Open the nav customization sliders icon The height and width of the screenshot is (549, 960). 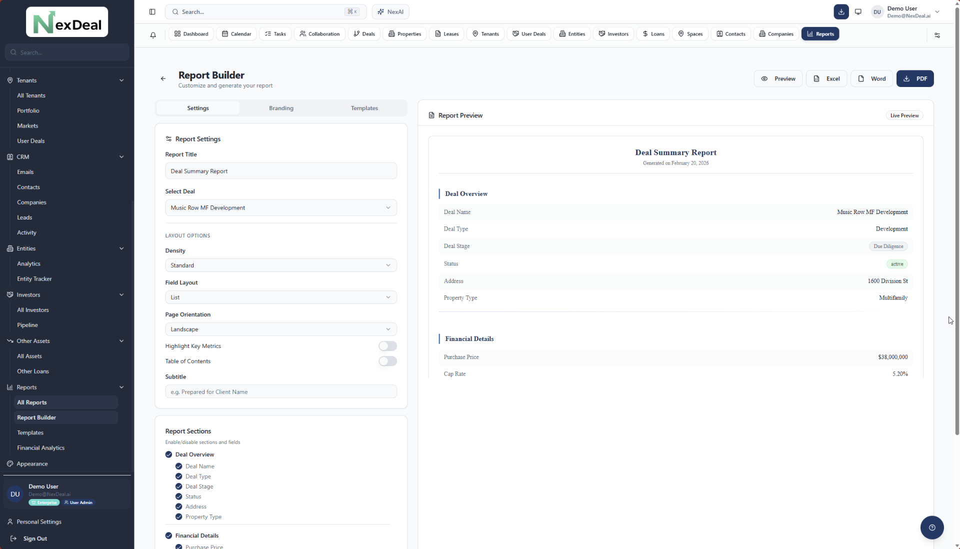pos(937,35)
